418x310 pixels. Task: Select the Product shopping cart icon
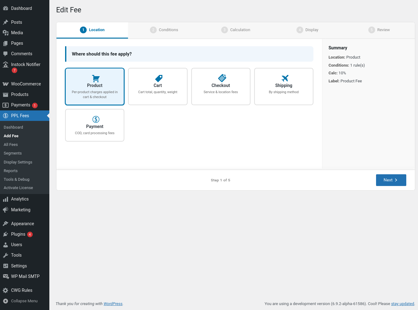click(96, 78)
